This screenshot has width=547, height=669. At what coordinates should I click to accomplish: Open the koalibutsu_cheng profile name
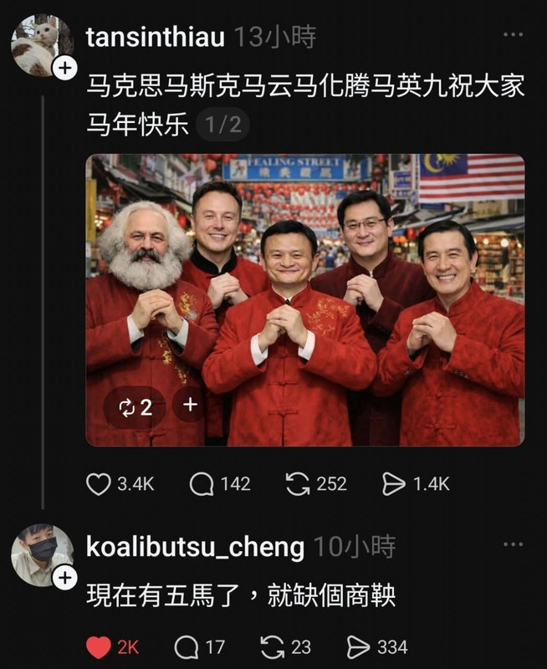[196, 547]
